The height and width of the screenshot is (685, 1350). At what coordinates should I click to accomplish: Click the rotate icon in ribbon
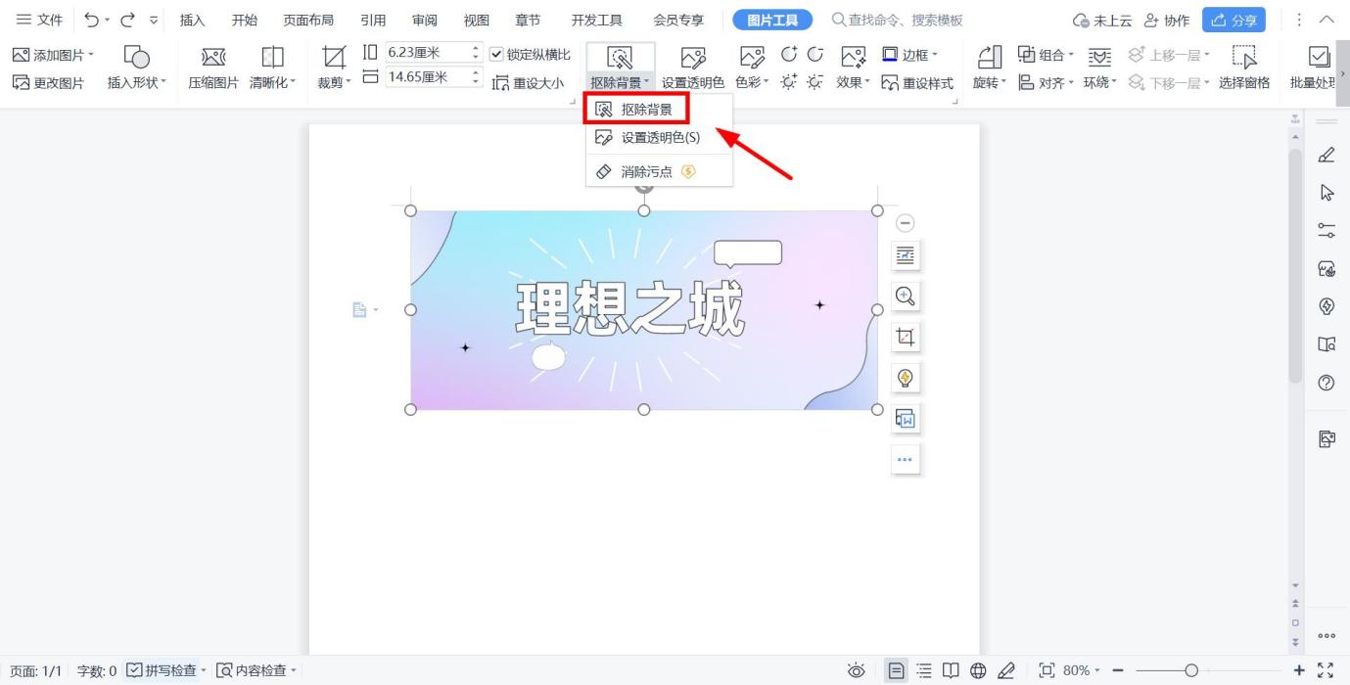coord(989,61)
